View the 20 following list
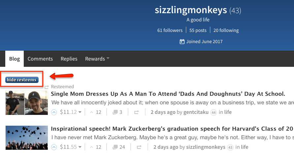 click(x=226, y=30)
